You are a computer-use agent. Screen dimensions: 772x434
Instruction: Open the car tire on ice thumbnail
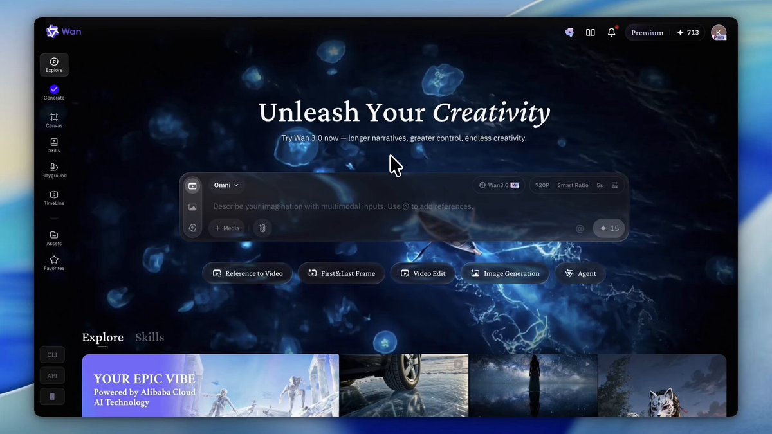[404, 385]
